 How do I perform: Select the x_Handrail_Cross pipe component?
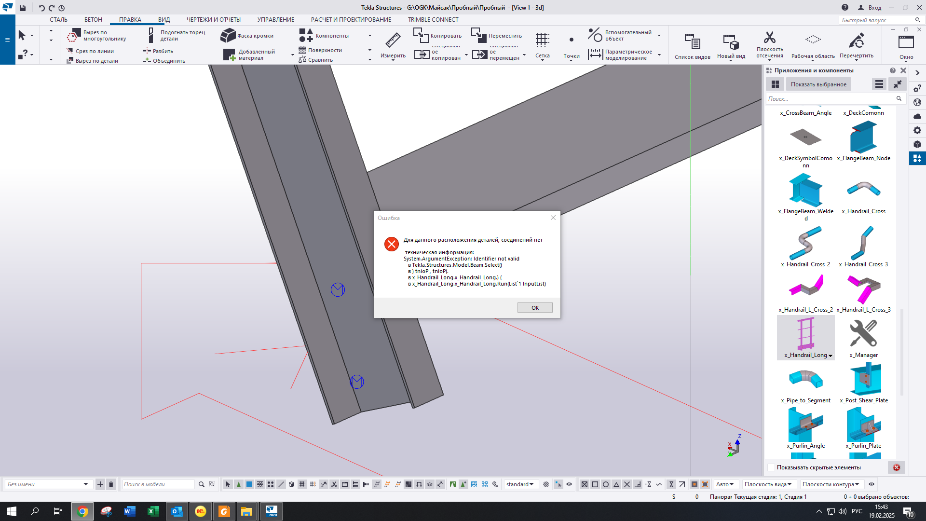point(863,189)
